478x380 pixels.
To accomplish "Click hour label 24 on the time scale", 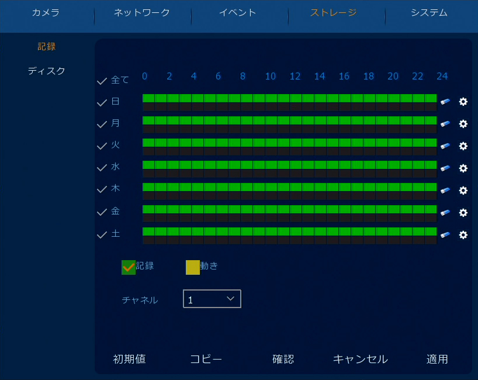I will (x=442, y=76).
